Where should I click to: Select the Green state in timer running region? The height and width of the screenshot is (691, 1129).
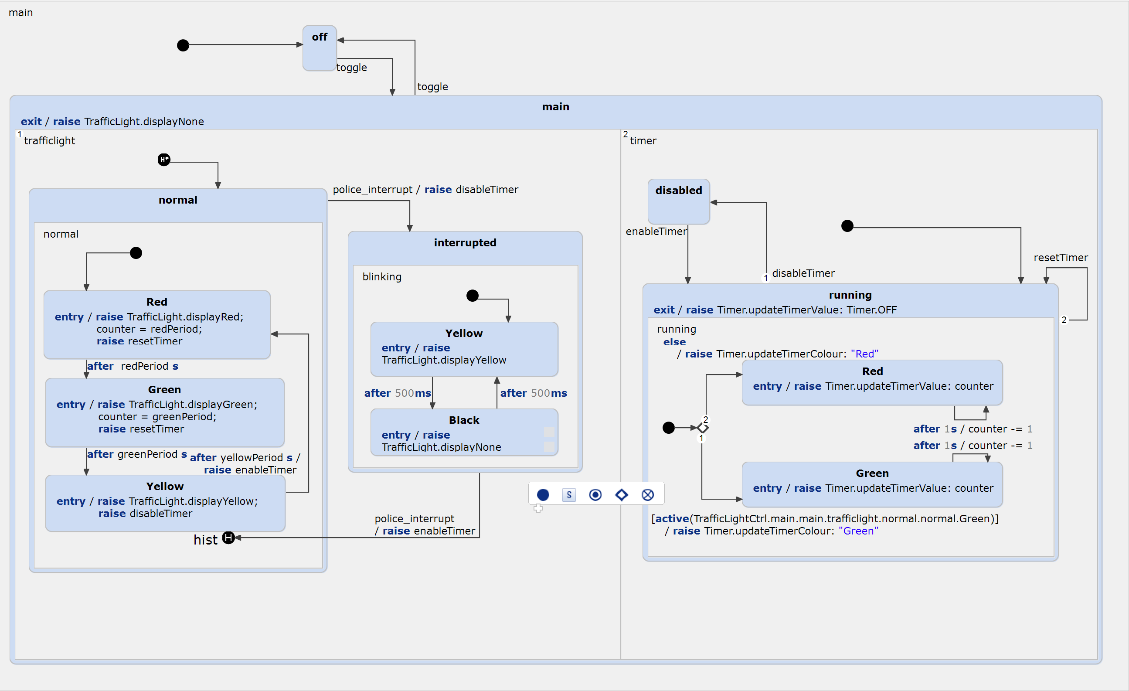pos(871,484)
